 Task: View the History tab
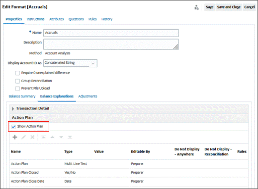(x=107, y=19)
